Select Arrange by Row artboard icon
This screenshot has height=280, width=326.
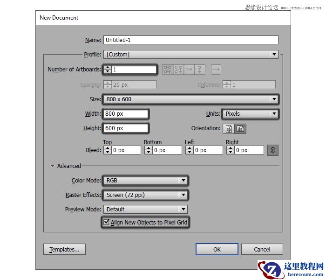click(189, 70)
